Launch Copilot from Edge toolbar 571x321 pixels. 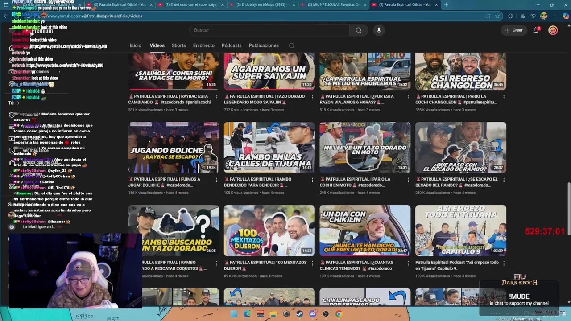coord(566,16)
